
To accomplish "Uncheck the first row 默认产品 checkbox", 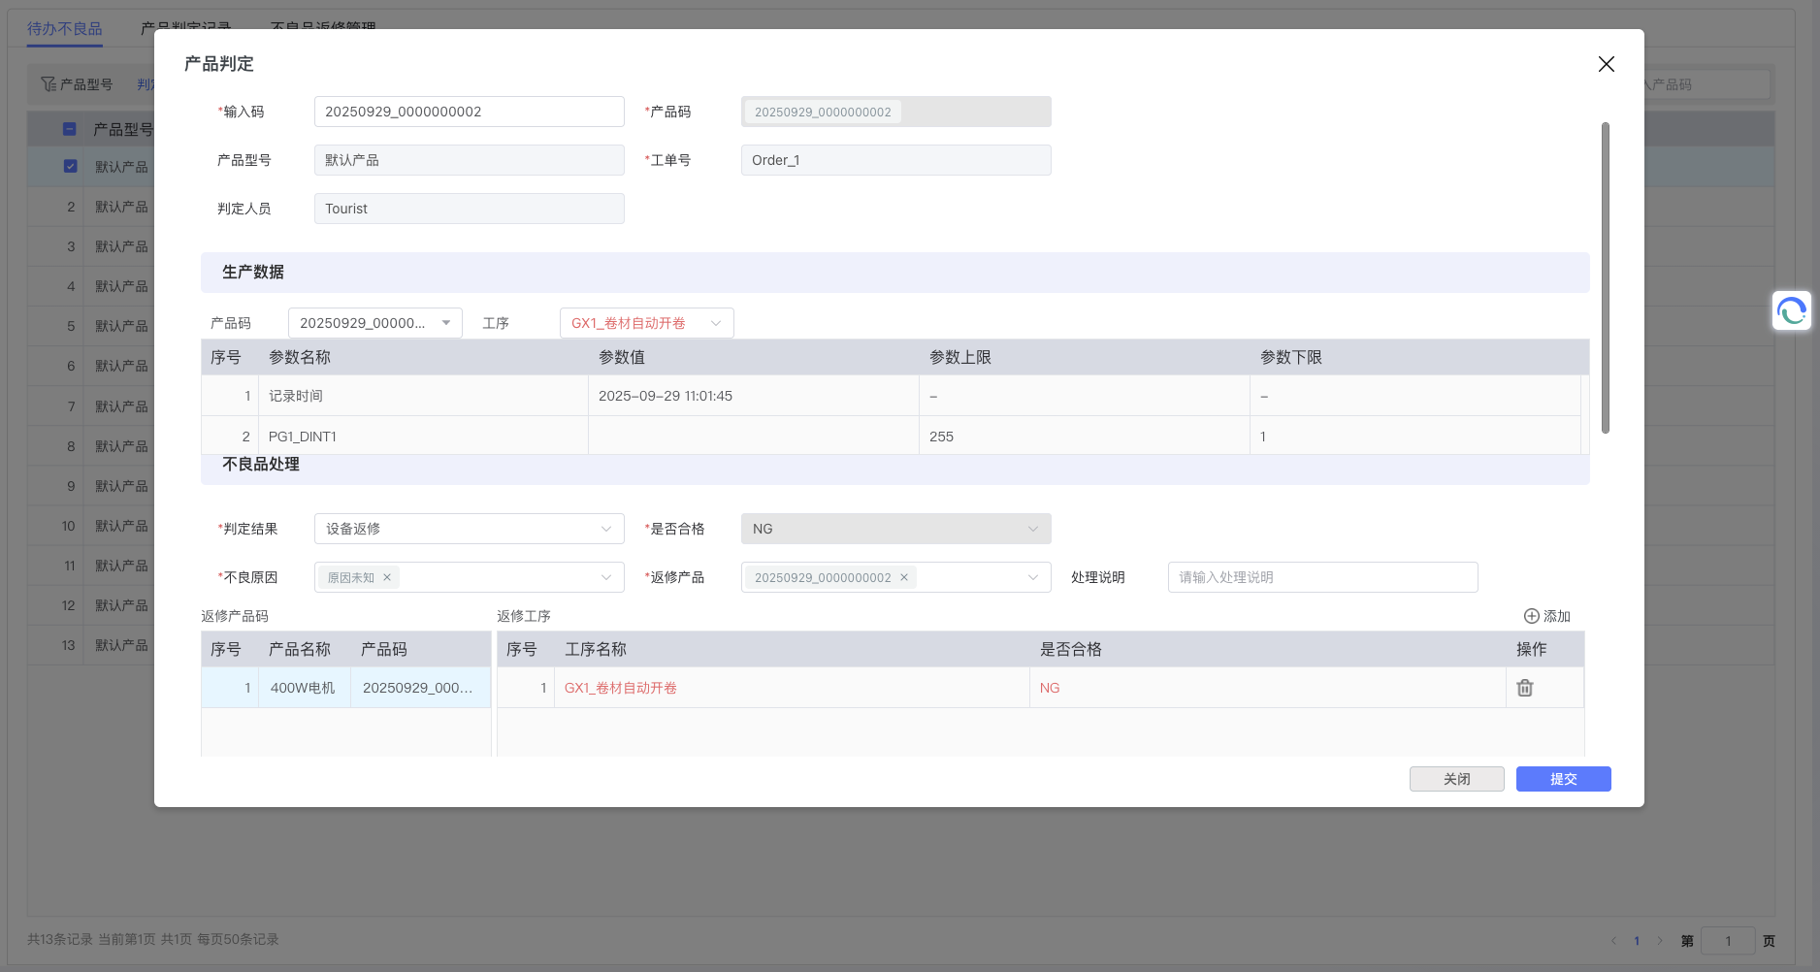I will pos(70,166).
